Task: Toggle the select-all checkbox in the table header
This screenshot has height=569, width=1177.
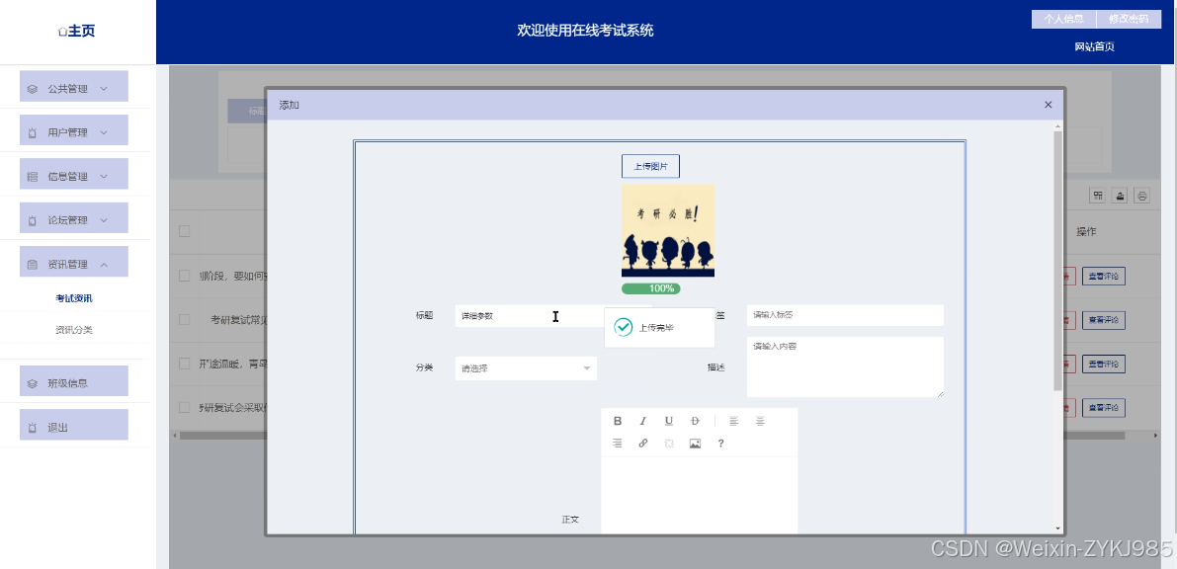Action: 185,231
